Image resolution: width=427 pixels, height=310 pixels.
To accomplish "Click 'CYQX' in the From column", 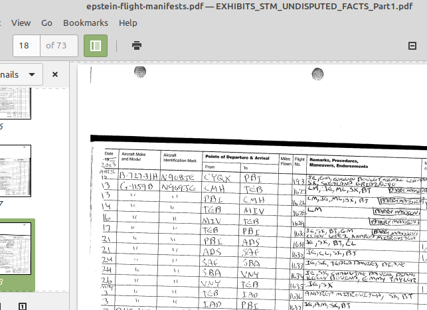I will click(x=217, y=178).
